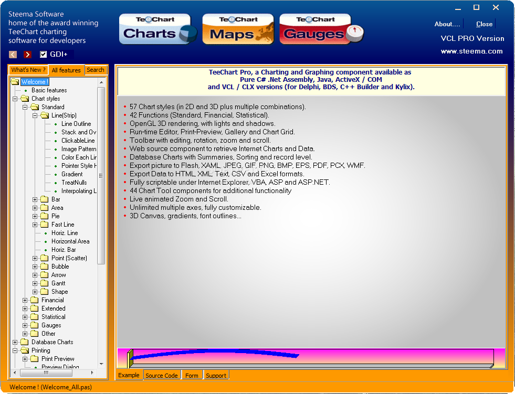Screen dimensions: 515x394
Task: Open the Support tab
Action: click(x=216, y=375)
